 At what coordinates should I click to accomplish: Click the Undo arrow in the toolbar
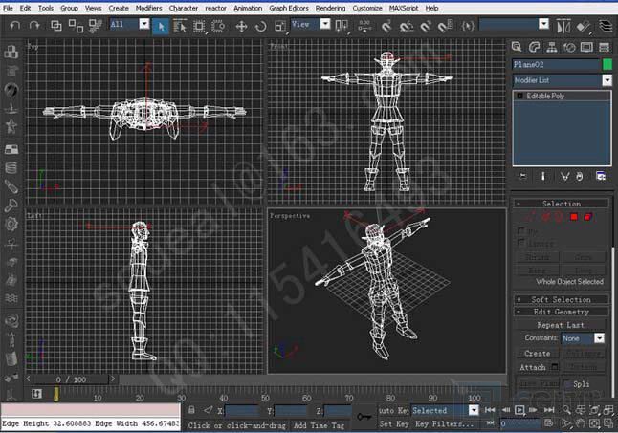tap(15, 26)
